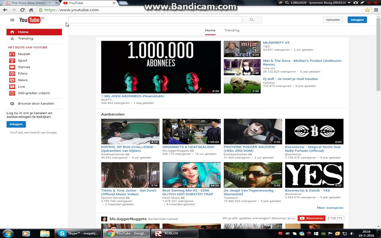Click Inloggen button in the sidebar

pos(16,124)
